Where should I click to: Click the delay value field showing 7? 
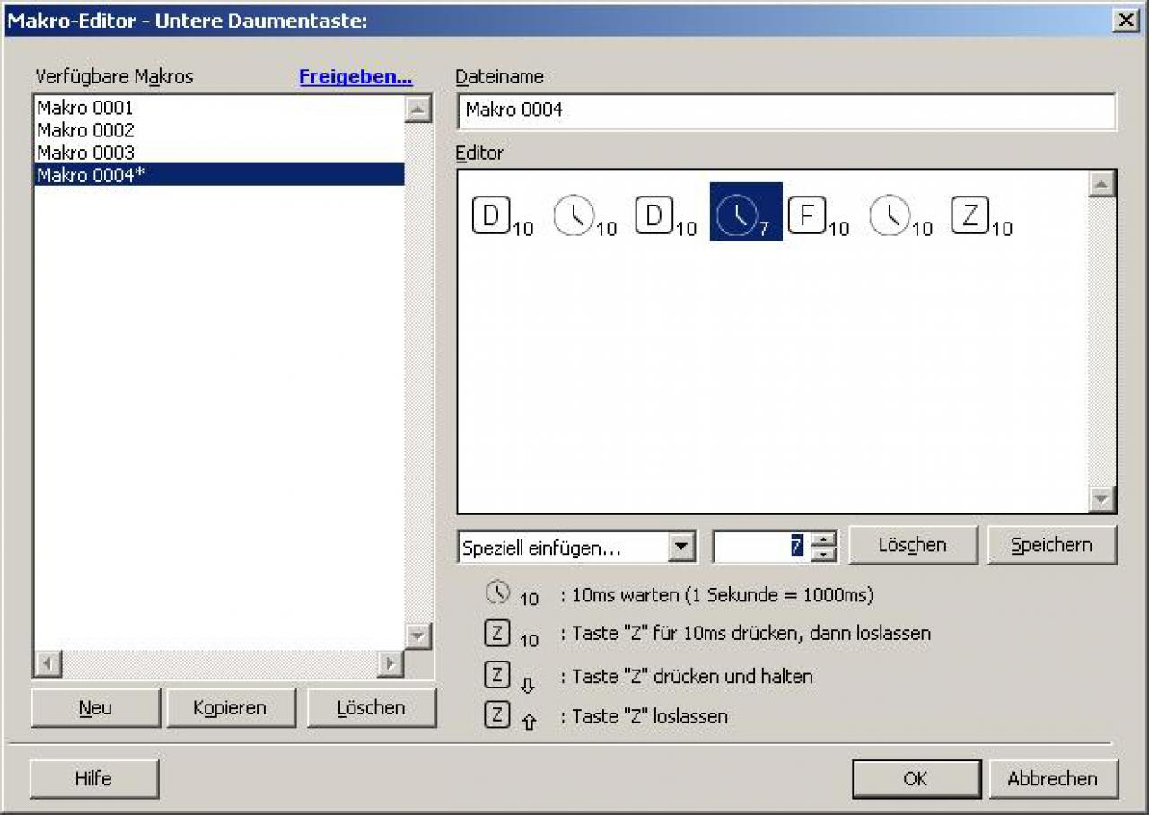point(761,547)
